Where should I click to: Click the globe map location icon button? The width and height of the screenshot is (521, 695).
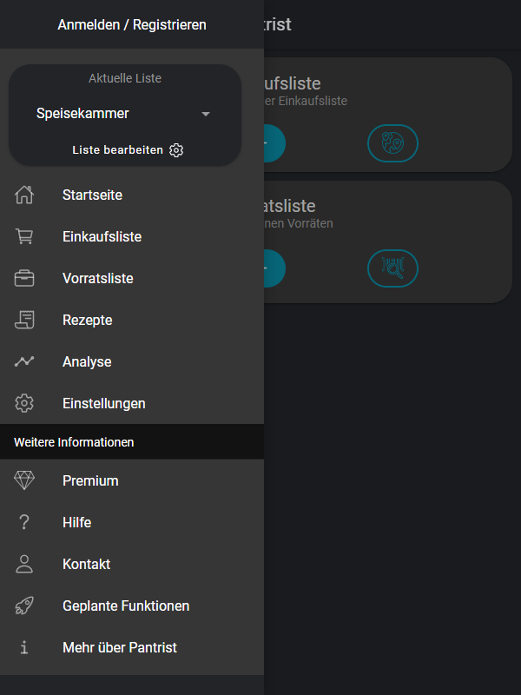392,143
